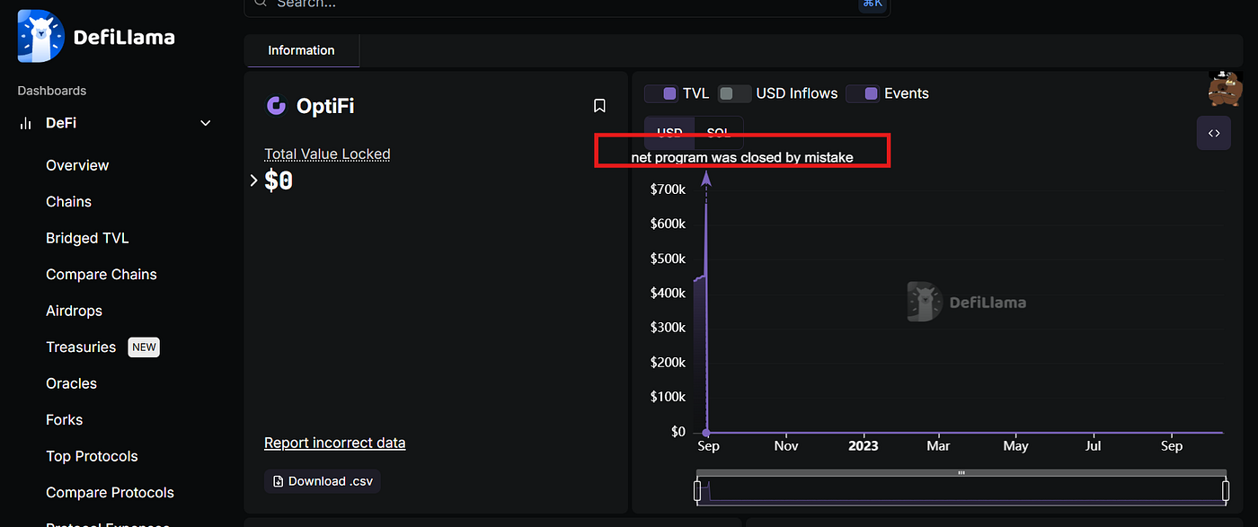The image size is (1258, 527).
Task: Collapse the DeFi sidebar section
Action: click(206, 123)
